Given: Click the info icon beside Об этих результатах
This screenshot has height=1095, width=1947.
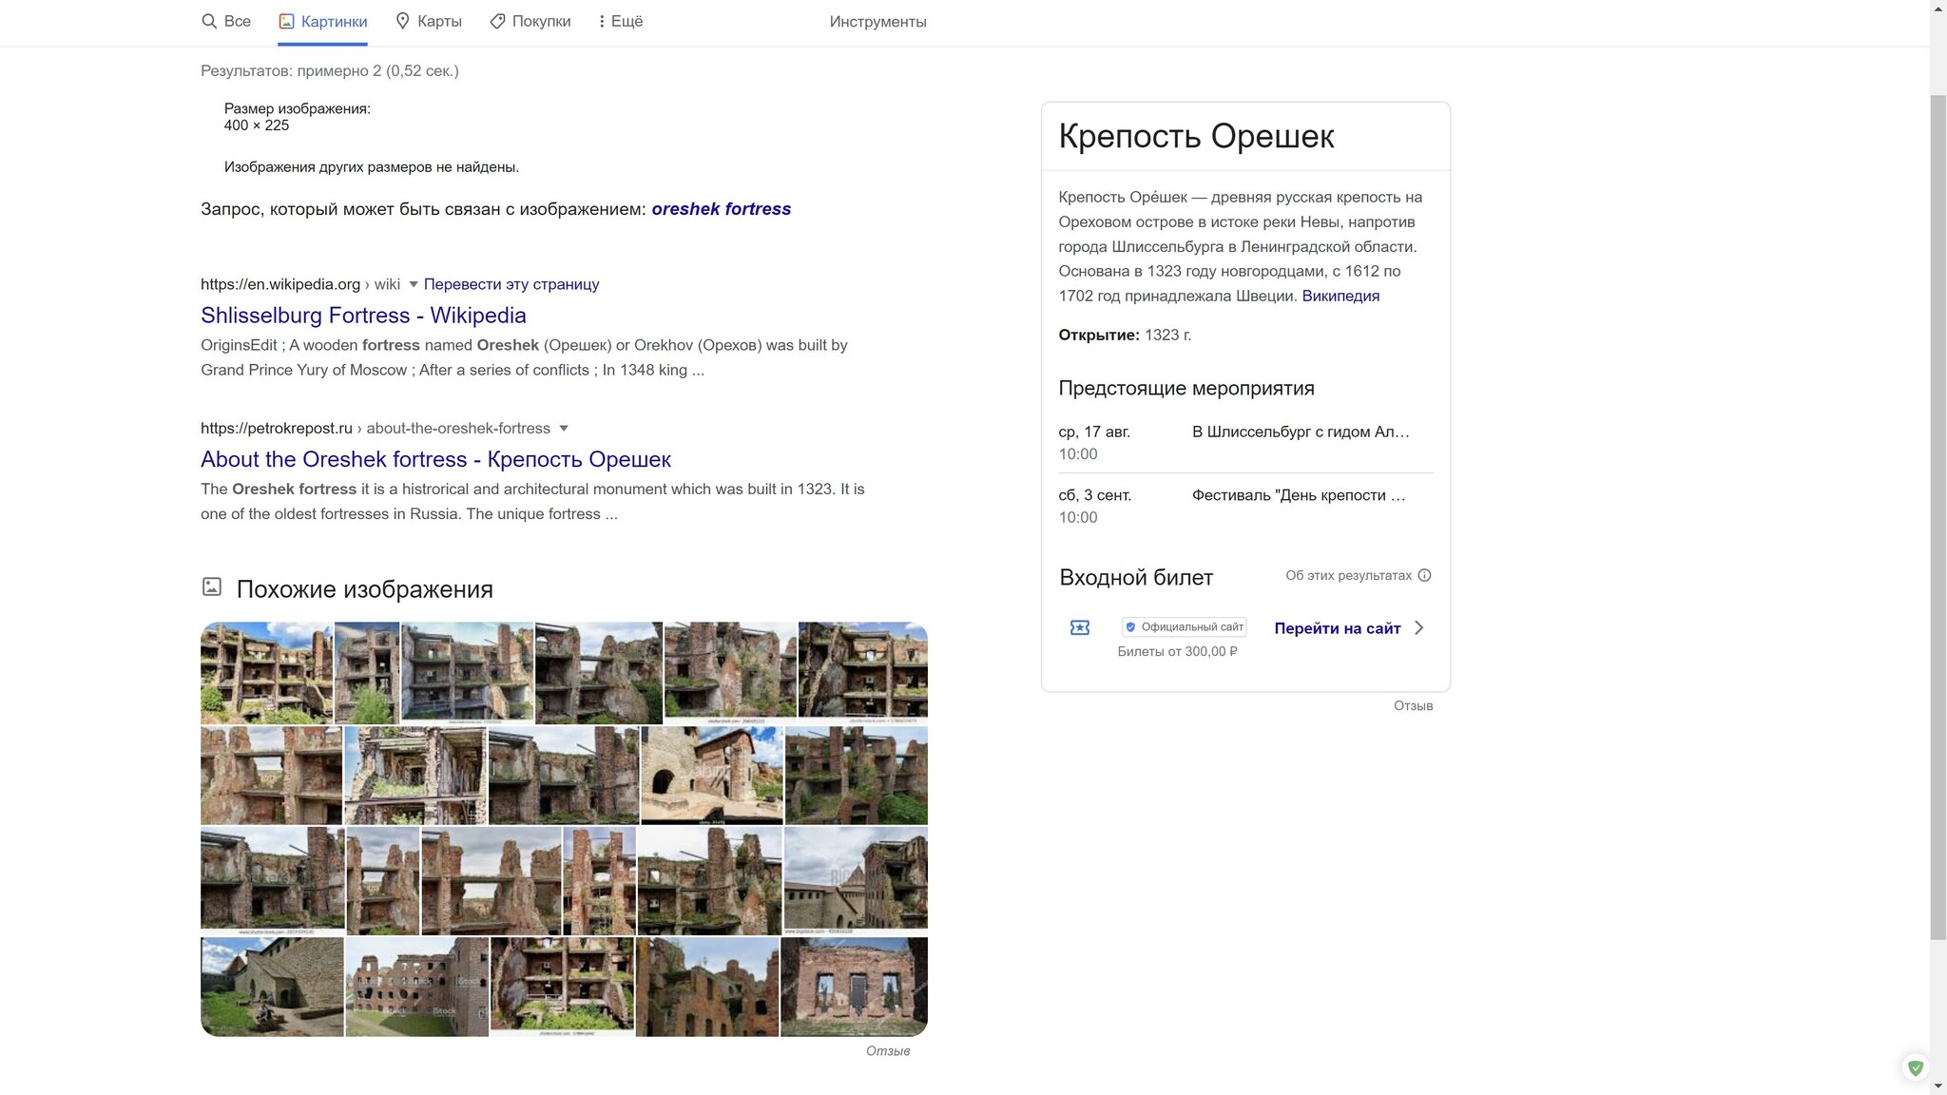Looking at the screenshot, I should pos(1424,575).
